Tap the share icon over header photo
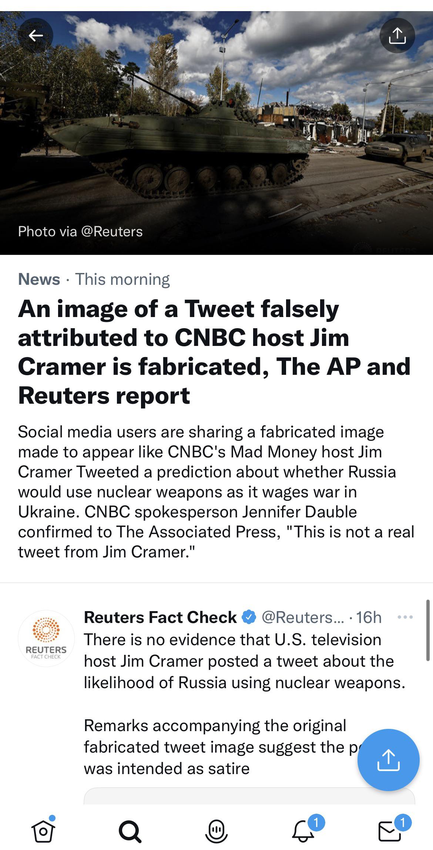Screen dimensions: 433x850 pyautogui.click(x=397, y=36)
